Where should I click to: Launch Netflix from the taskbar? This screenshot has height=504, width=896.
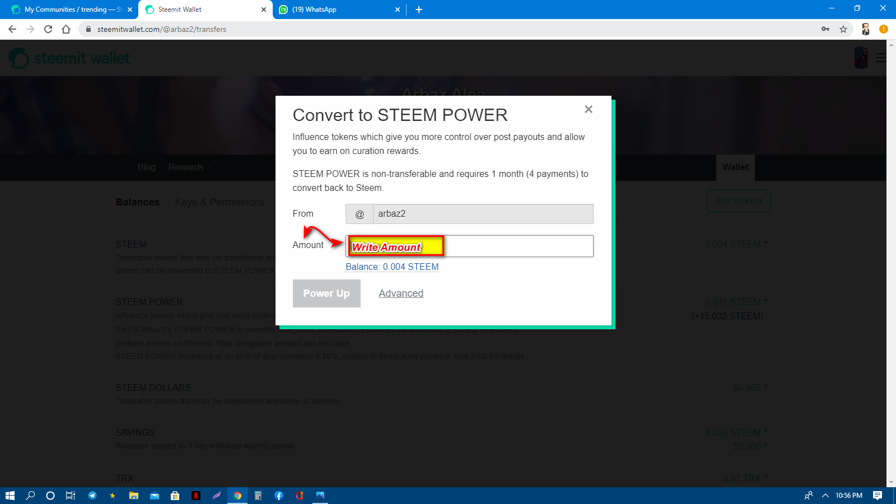click(x=196, y=496)
